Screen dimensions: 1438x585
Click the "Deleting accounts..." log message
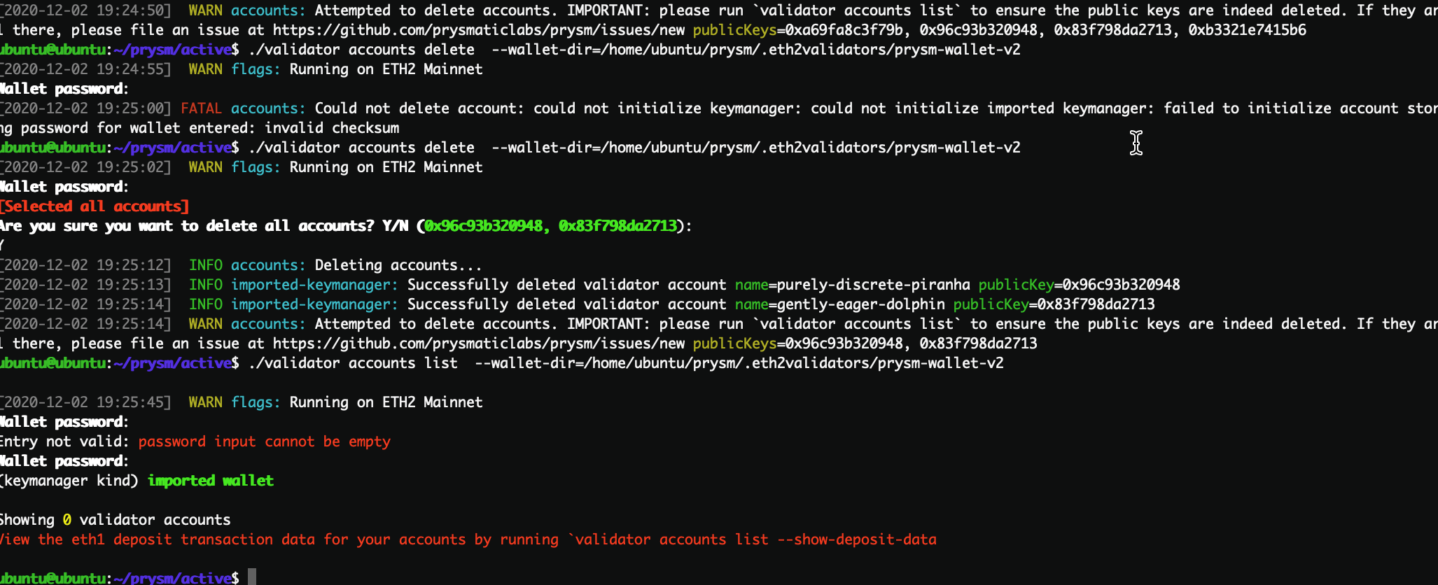point(398,265)
